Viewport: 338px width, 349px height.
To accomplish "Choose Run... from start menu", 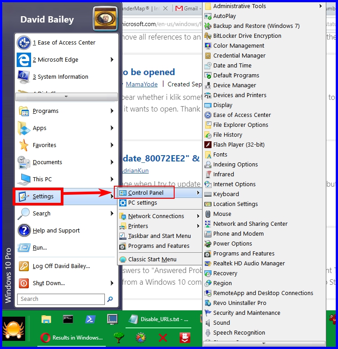I will [x=67, y=248].
